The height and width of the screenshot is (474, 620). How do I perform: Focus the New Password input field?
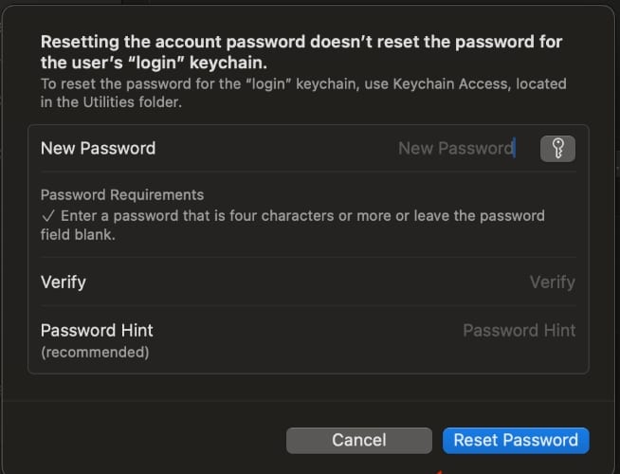tap(457, 149)
